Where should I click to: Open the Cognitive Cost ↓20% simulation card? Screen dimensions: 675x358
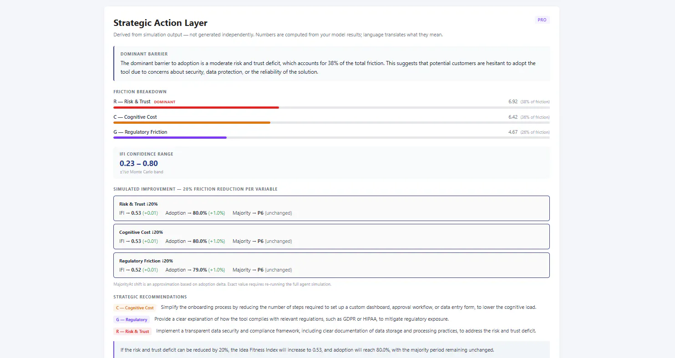tap(331, 237)
